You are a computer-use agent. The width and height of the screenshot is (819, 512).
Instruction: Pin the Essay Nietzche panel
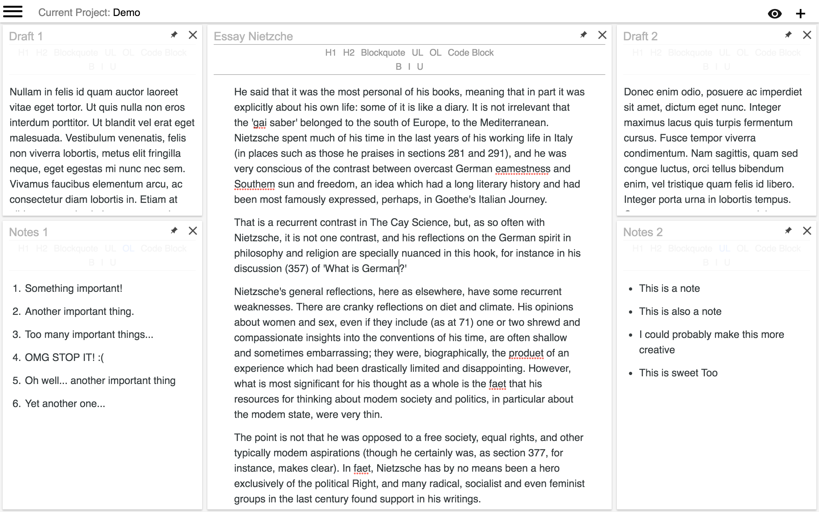[x=584, y=35]
